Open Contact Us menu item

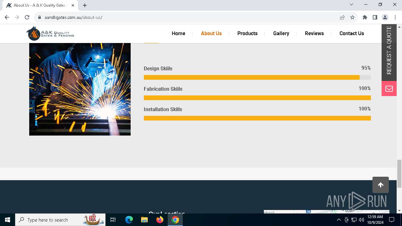click(352, 33)
